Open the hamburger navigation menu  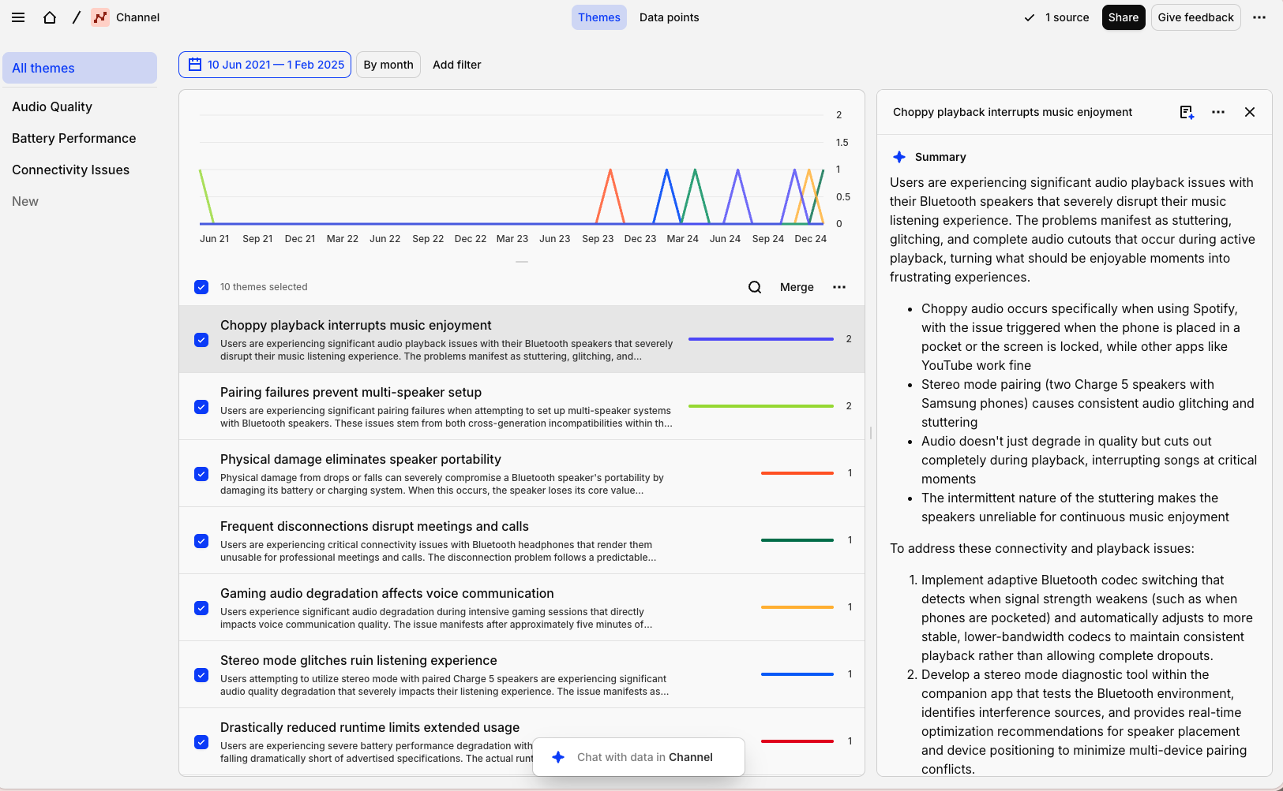(x=18, y=17)
